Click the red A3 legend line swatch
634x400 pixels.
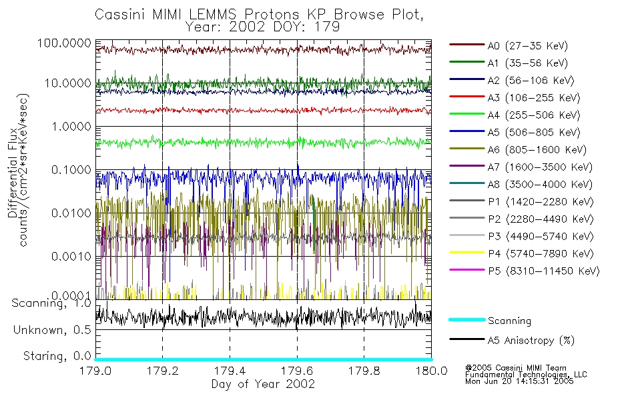[467, 97]
